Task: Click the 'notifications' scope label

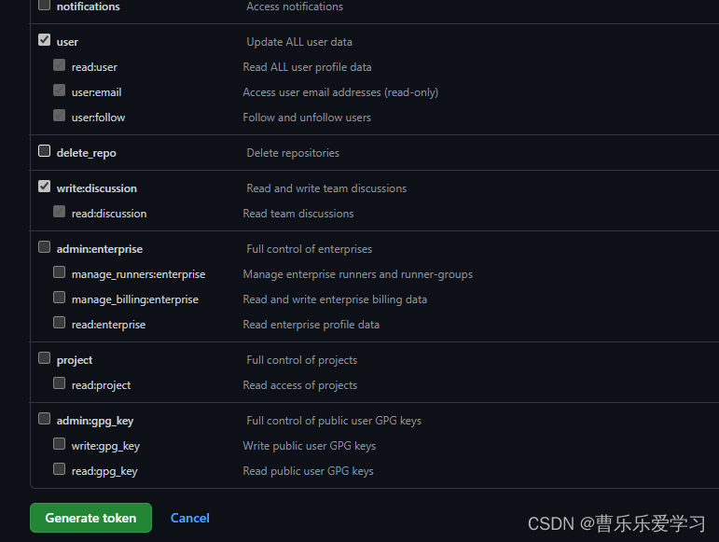Action: (x=88, y=7)
